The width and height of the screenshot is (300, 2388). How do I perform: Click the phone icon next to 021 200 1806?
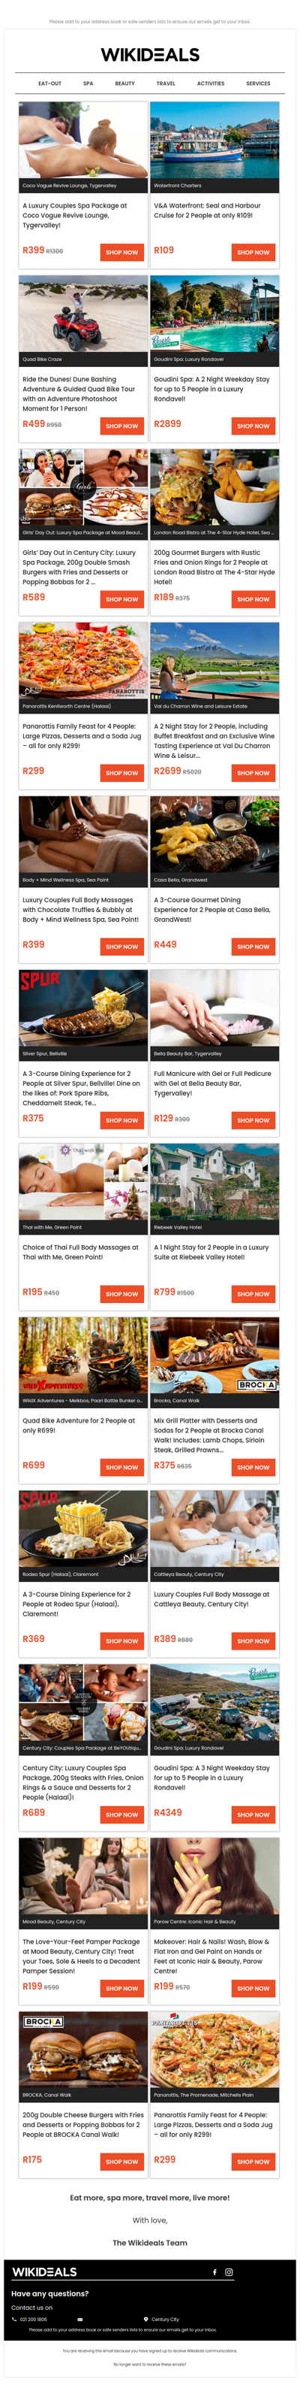pyautogui.click(x=14, y=2319)
